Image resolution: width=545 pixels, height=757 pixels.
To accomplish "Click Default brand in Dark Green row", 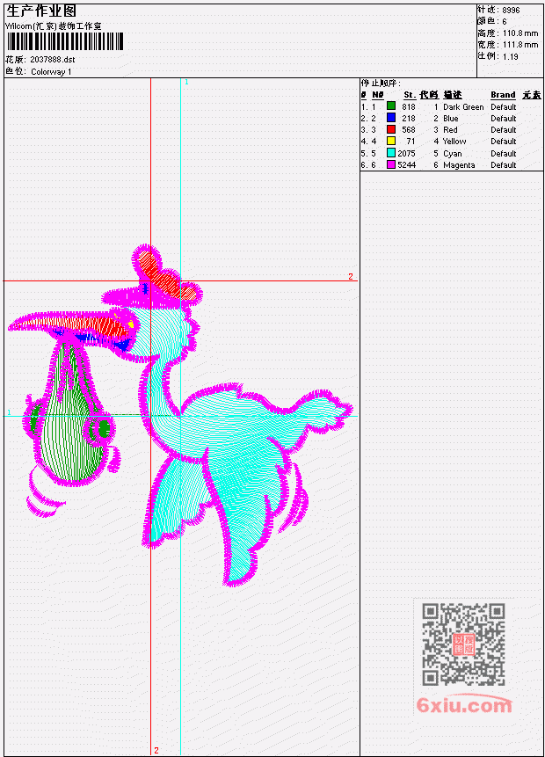I will [504, 107].
